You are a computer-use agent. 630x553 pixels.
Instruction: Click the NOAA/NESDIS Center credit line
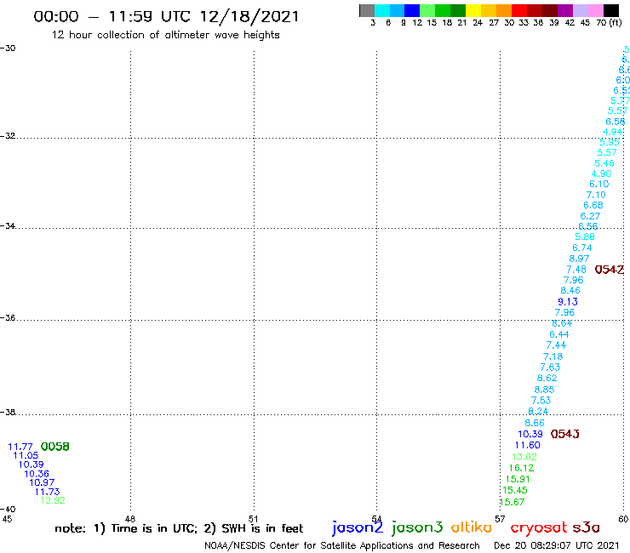pyautogui.click(x=342, y=545)
